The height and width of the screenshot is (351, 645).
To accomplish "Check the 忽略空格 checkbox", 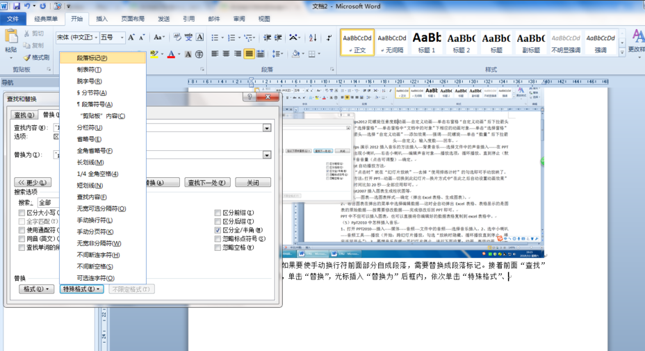I will 218,247.
